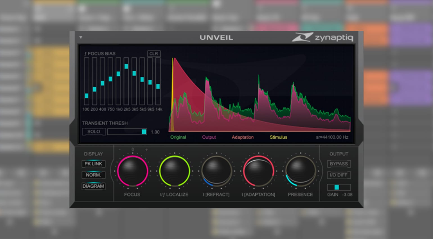Viewport: 433px width, 239px height.
Task: Click the green t/f LOCALIZE knob
Action: tap(174, 171)
